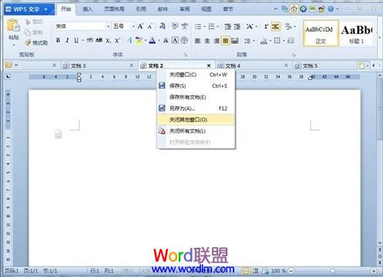Decrease font size with the small A

tap(150, 26)
